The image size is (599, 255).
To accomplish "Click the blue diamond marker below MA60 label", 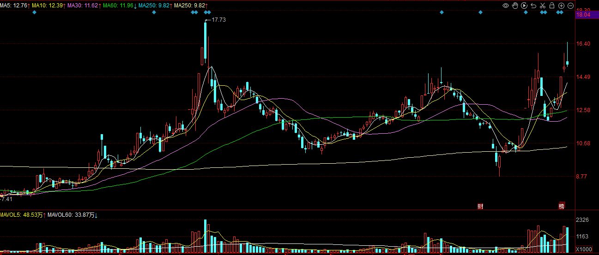I will pos(154,12).
